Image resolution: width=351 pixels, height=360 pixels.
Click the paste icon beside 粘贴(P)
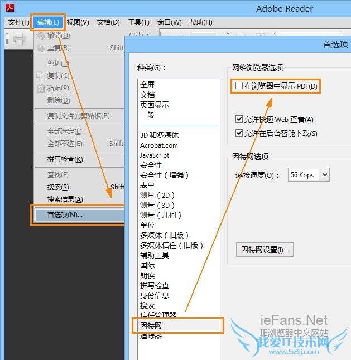40,88
